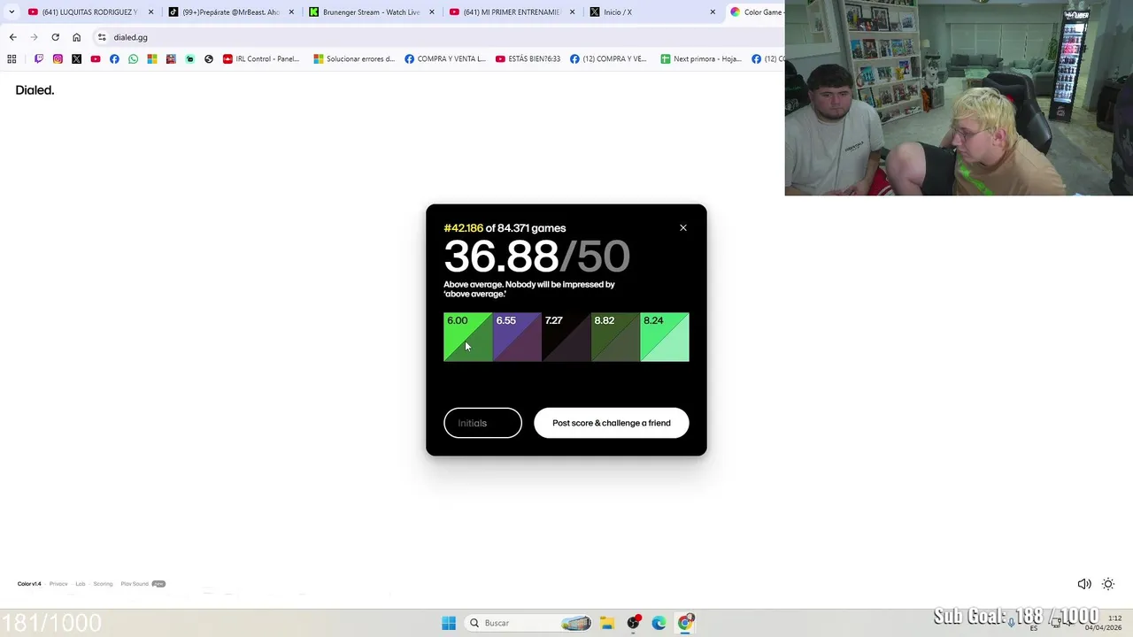Open the COMPRA Y VENTA L... bookmark
The width and height of the screenshot is (1133, 637).
coord(445,59)
